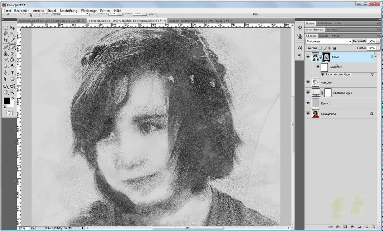The image size is (383, 231).
Task: Toggle Quick Mask mode
Action: pos(9,113)
